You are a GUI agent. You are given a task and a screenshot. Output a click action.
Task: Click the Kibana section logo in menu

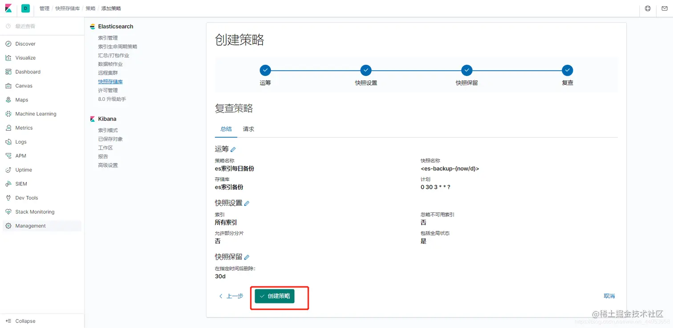[93, 119]
